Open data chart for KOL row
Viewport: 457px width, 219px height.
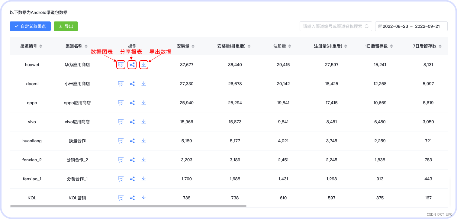[x=121, y=198]
